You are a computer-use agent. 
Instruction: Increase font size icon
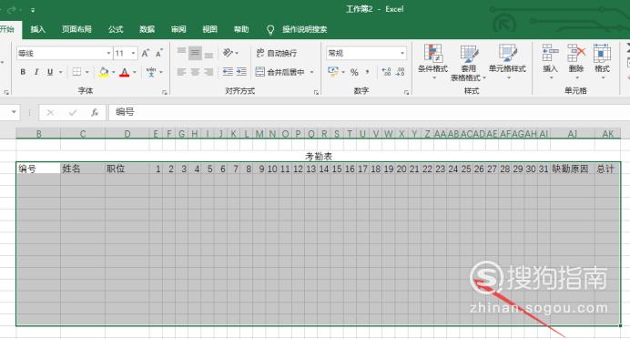146,53
